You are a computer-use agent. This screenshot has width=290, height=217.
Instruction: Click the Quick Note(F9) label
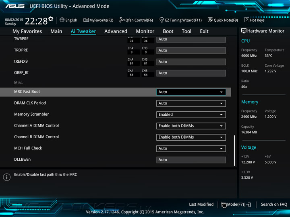(x=226, y=20)
